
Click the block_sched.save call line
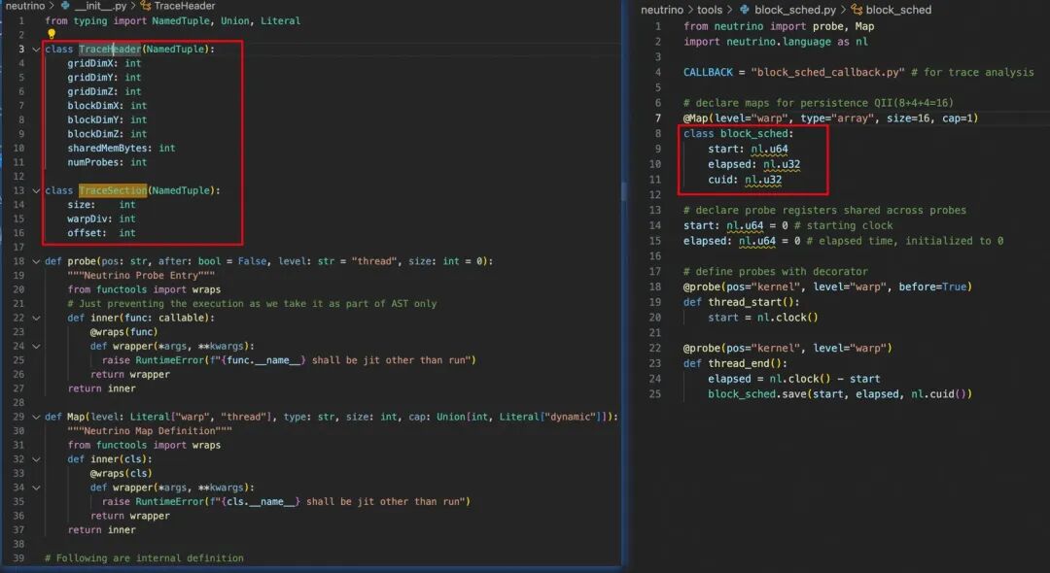[840, 394]
